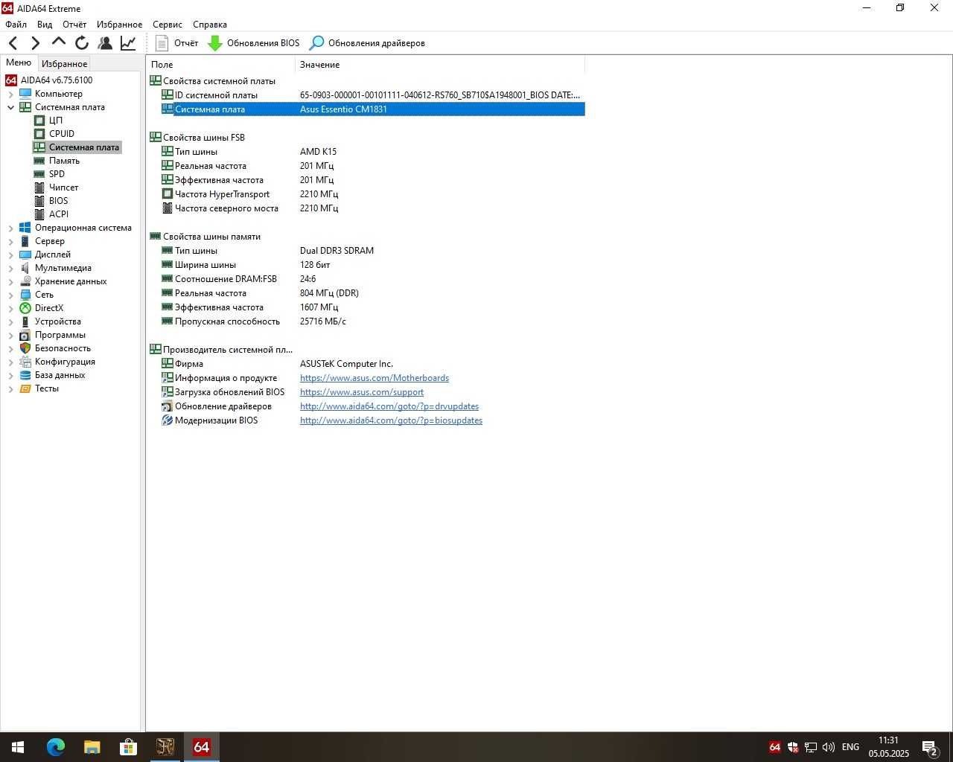
Task: Expand the DirectX tree node
Action: pos(11,309)
